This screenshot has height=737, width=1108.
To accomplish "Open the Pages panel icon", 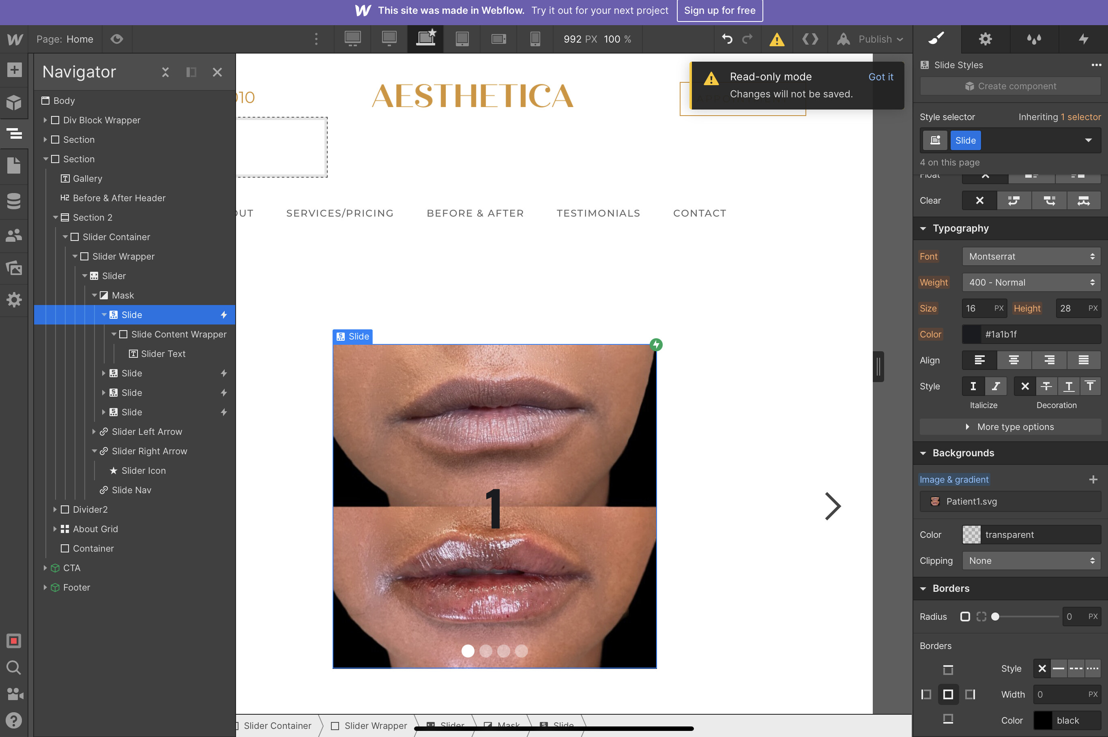I will [x=14, y=165].
